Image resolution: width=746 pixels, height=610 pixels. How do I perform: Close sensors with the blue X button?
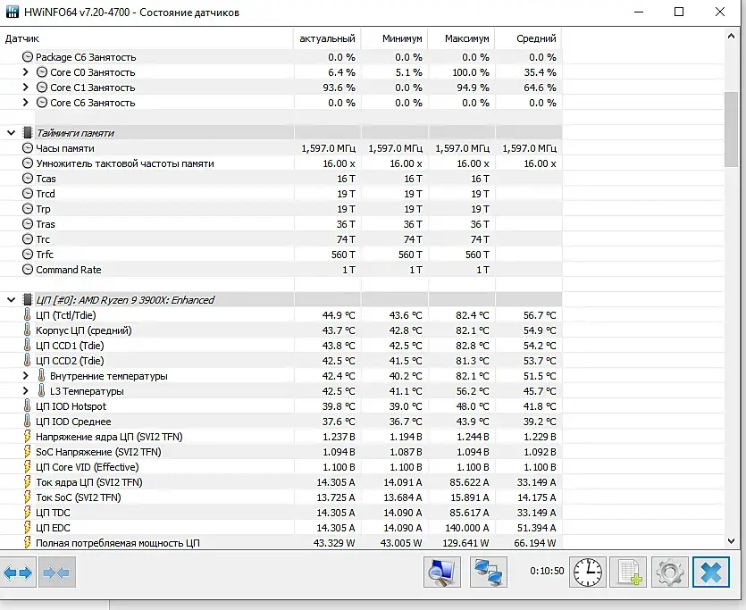(x=711, y=572)
